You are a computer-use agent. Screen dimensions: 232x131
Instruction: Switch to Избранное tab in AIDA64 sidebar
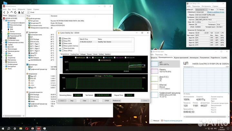[12, 16]
